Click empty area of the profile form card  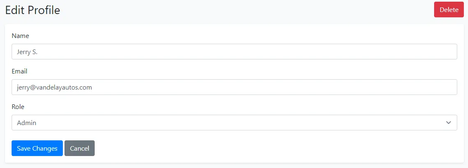pos(269,149)
